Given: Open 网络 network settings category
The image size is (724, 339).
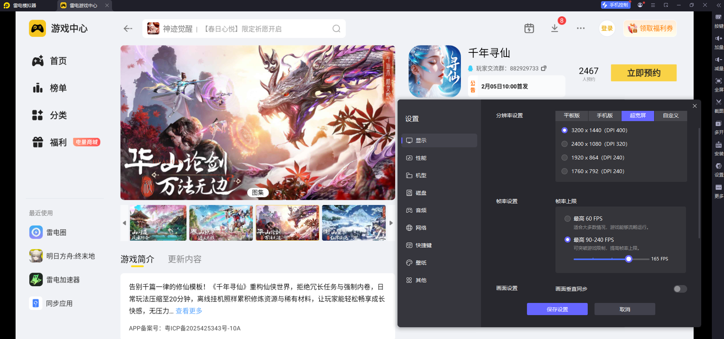Looking at the screenshot, I should point(439,228).
